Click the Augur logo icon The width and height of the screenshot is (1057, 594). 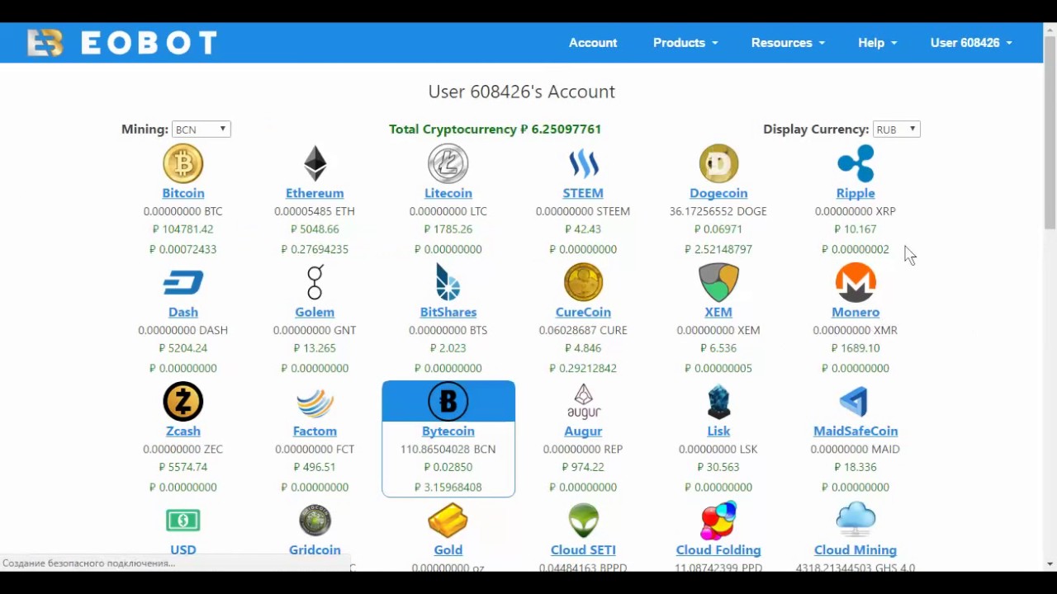(x=583, y=401)
